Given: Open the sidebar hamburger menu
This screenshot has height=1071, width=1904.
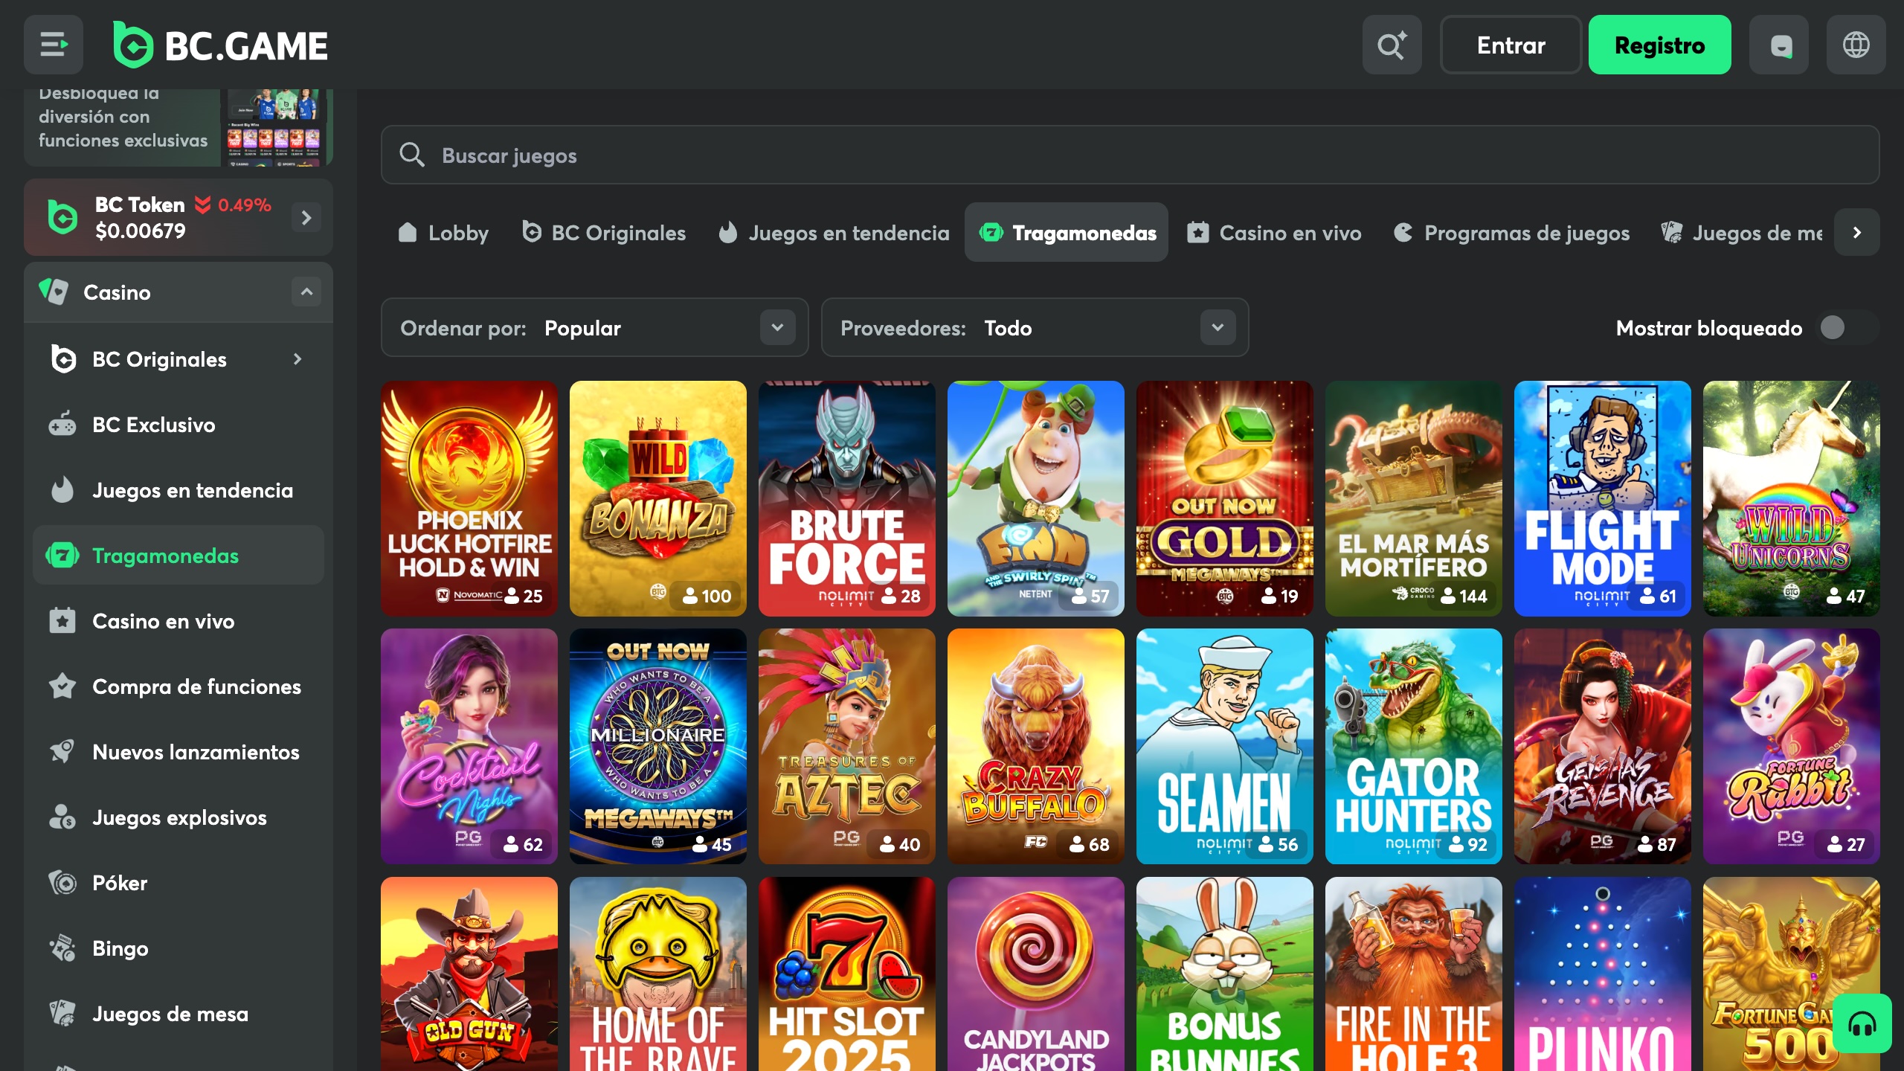Looking at the screenshot, I should coord(53,45).
